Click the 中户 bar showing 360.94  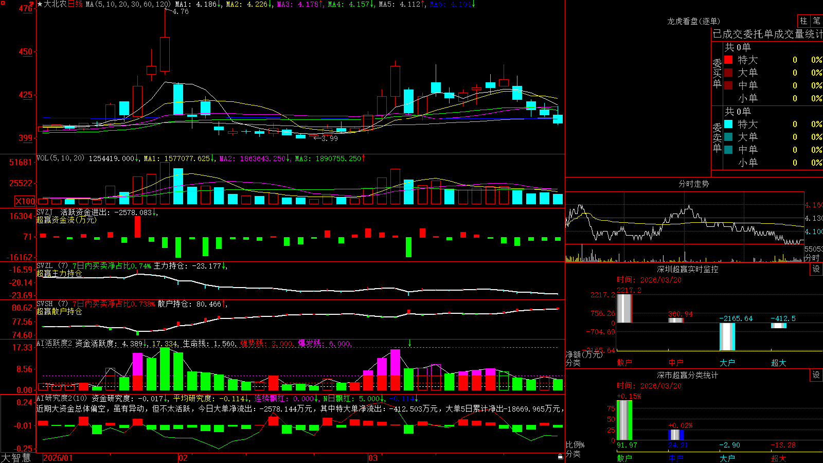pyautogui.click(x=675, y=320)
